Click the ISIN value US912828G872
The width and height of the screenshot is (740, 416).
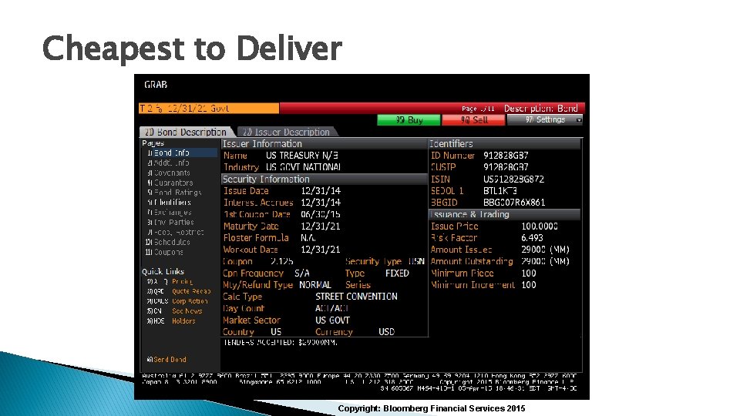513,179
